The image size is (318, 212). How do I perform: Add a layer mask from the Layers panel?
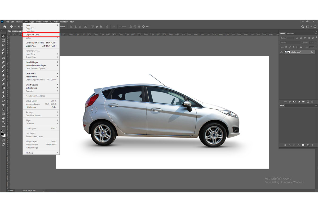(294, 102)
